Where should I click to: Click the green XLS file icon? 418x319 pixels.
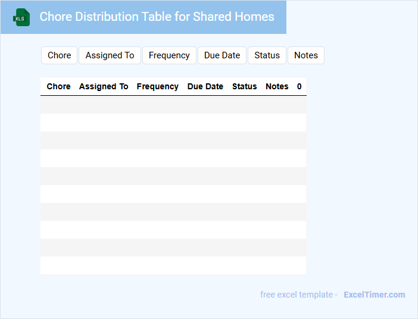coord(22,17)
